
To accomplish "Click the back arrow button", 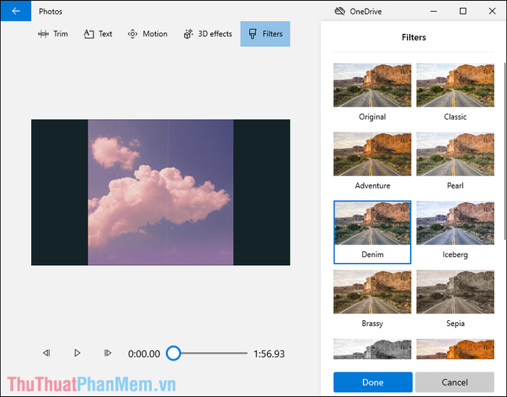I will (x=15, y=11).
